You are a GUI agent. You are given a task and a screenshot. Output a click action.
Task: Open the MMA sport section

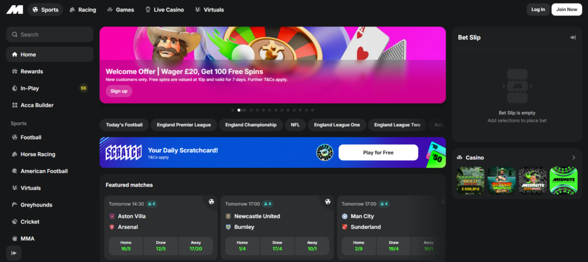pyautogui.click(x=28, y=238)
